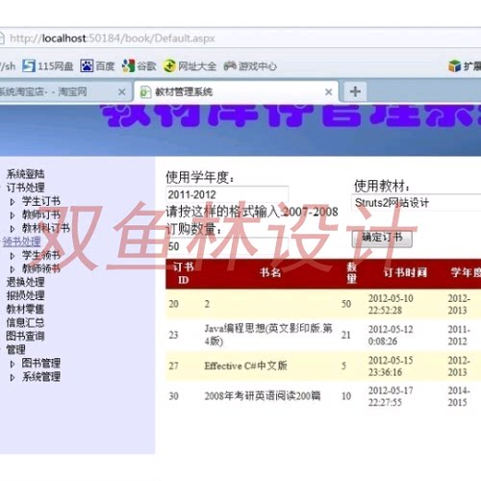Open the 游戏中心 gamepad bookmark icon
The image size is (481, 481).
coord(230,66)
